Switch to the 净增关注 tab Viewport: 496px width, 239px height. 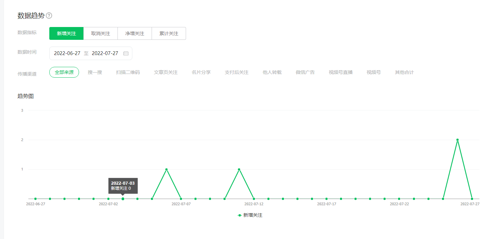(135, 33)
